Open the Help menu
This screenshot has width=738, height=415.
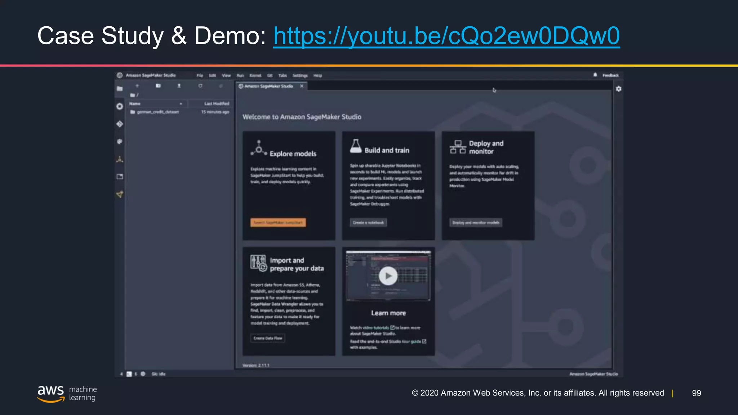[317, 76]
